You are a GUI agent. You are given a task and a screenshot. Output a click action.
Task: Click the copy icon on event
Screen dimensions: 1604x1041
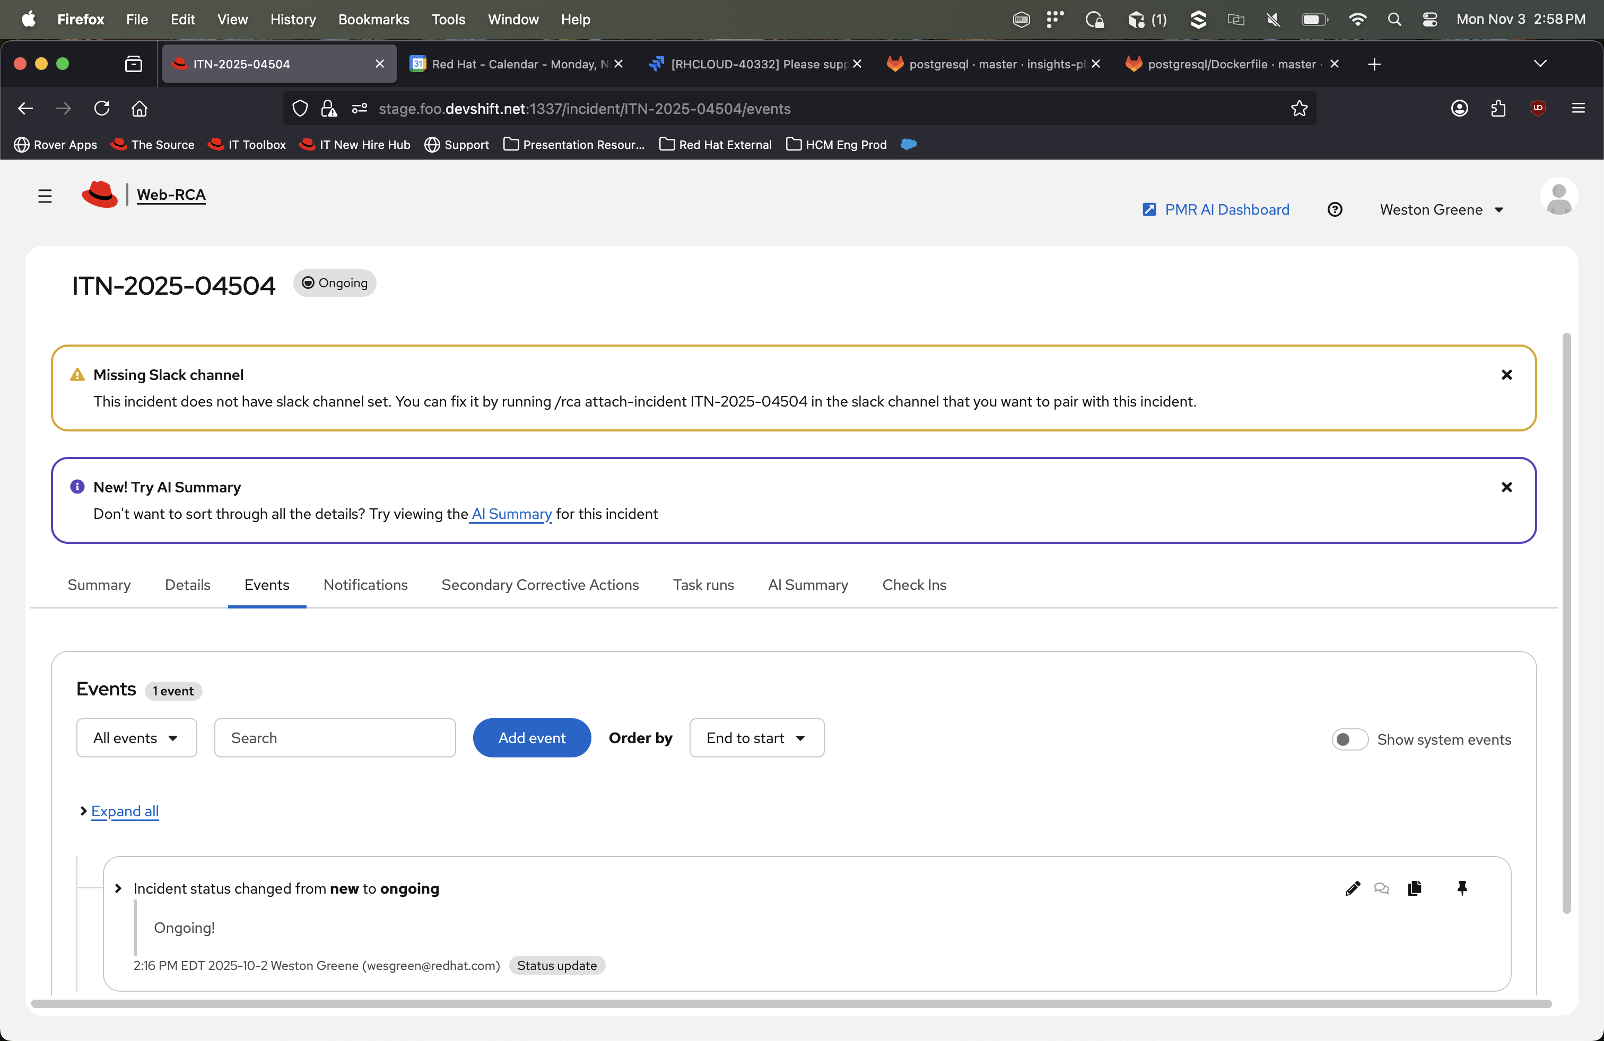click(1415, 889)
